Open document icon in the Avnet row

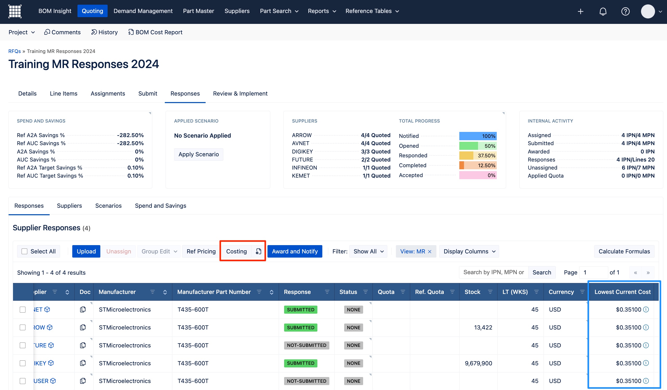point(83,309)
